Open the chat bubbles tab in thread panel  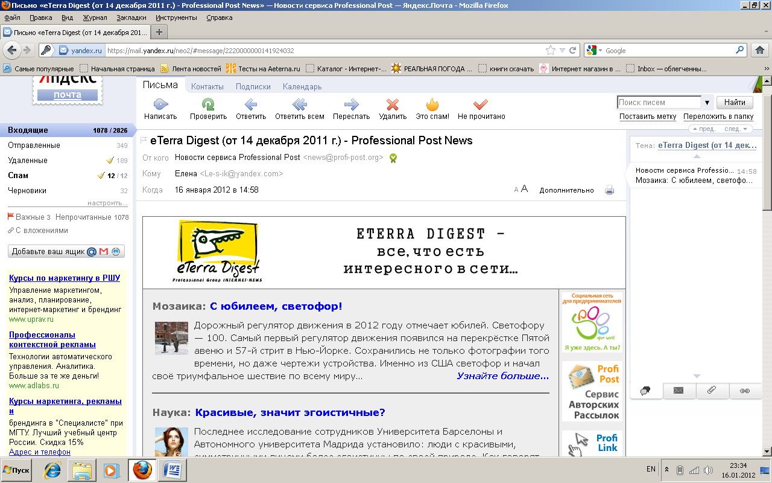point(646,391)
